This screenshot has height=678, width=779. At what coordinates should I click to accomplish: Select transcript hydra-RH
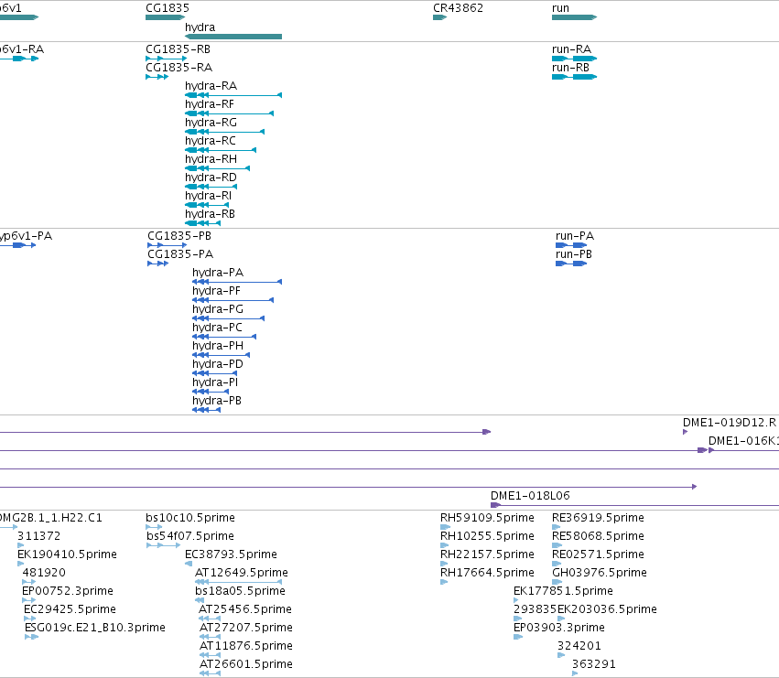point(211,159)
